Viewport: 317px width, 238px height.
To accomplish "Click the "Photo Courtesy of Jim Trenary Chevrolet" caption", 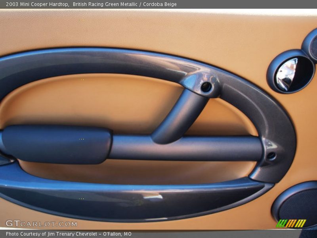I will pos(52,234).
